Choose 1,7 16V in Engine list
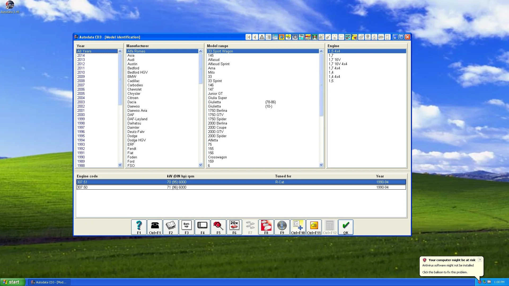The width and height of the screenshot is (509, 286). (335, 60)
